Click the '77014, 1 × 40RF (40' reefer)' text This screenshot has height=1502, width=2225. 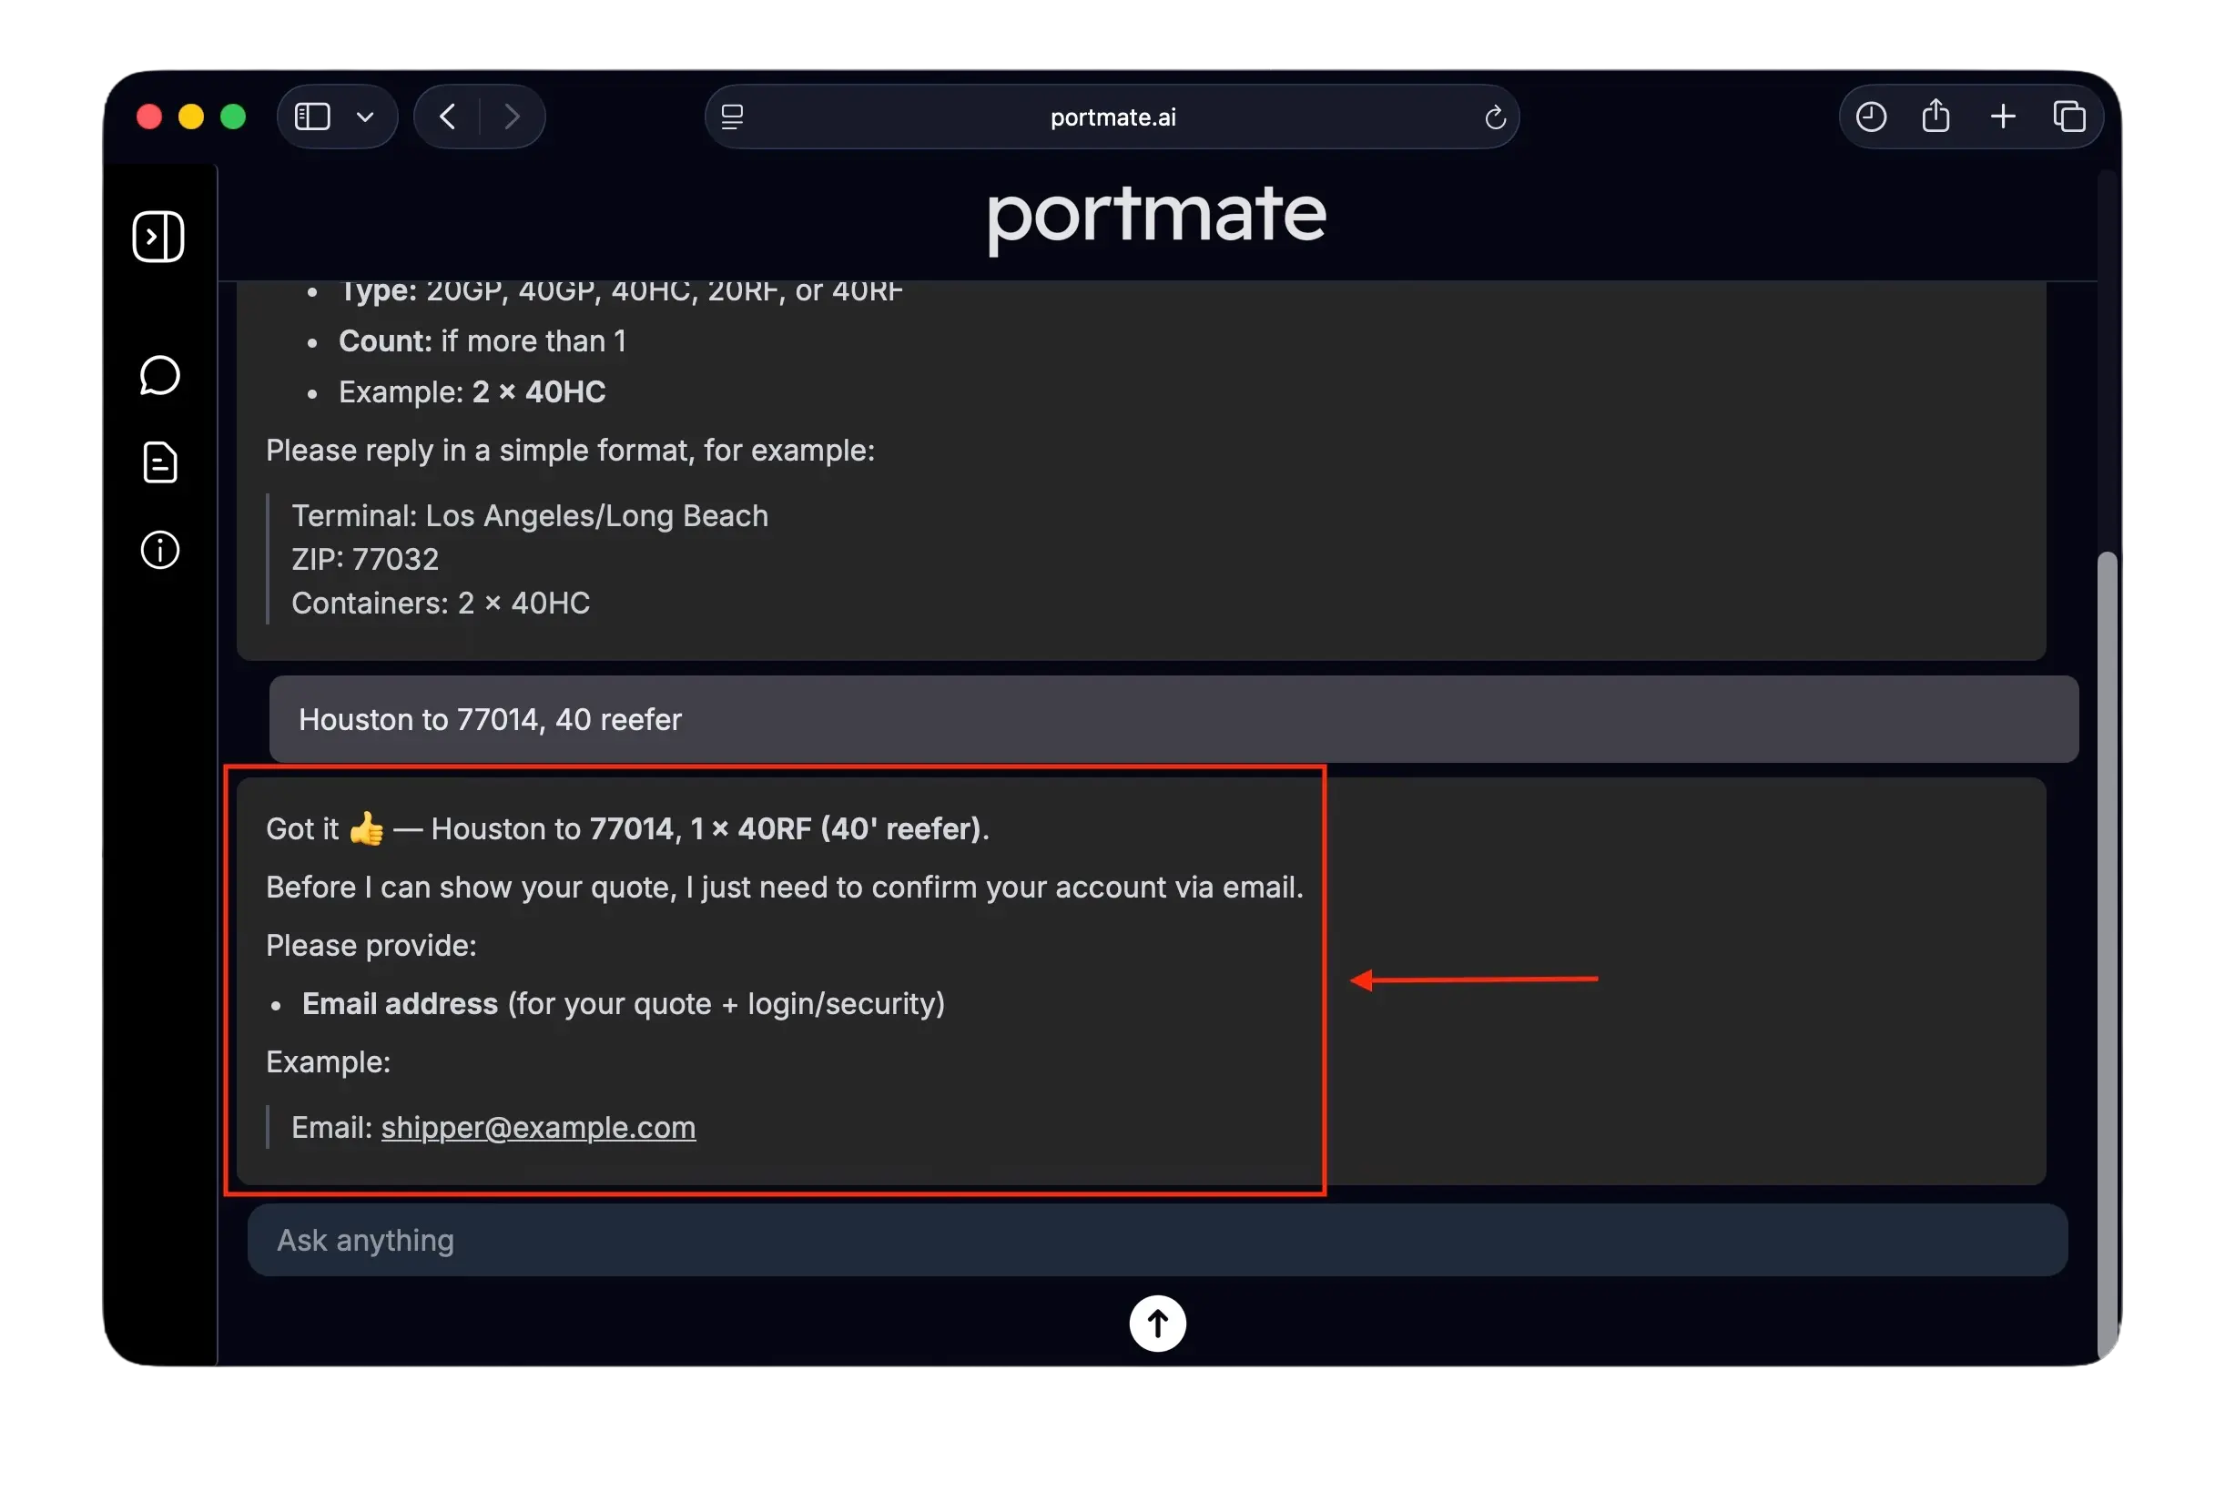coord(785,828)
